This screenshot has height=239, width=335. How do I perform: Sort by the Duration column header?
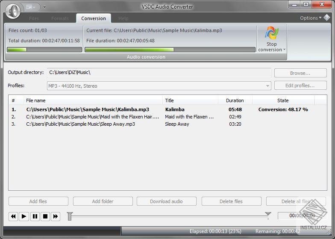[x=235, y=100]
